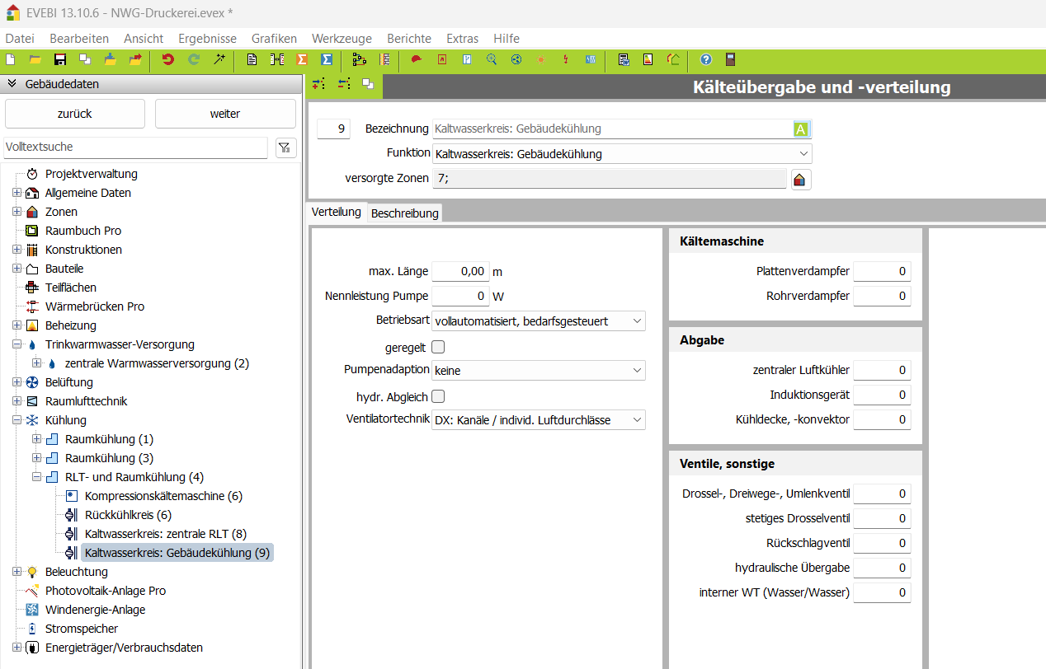Open folder icon in the toolbar

point(35,59)
